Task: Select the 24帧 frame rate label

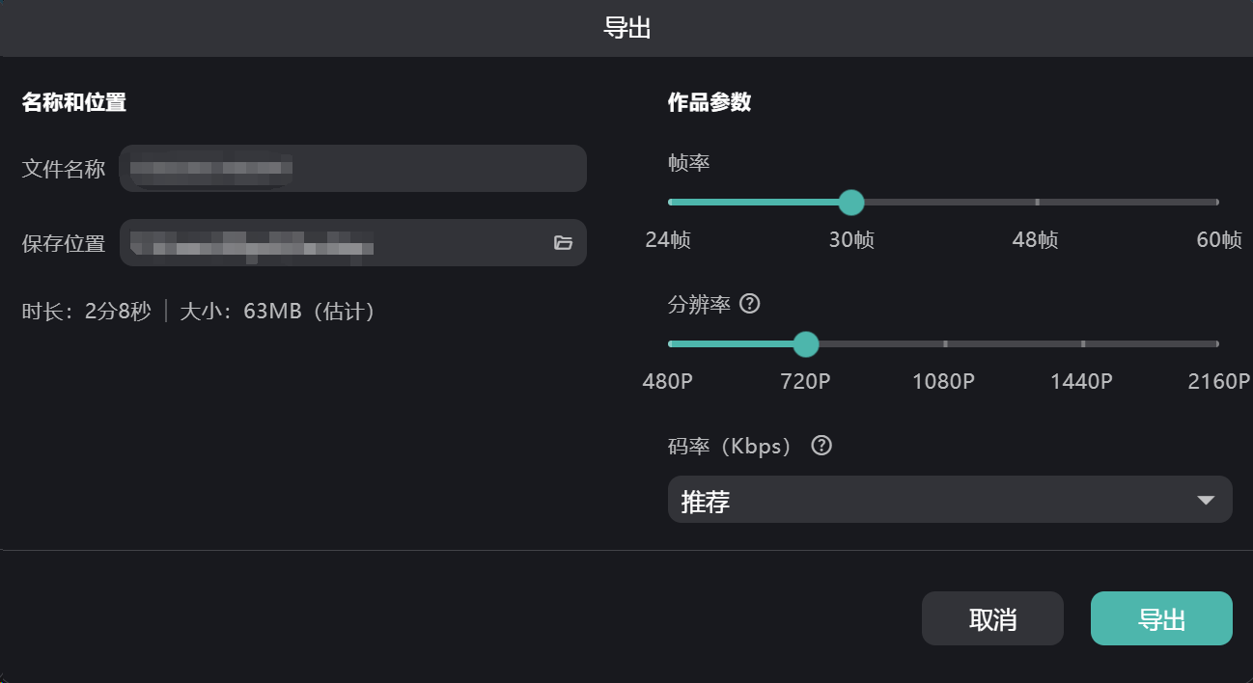Action: (668, 240)
